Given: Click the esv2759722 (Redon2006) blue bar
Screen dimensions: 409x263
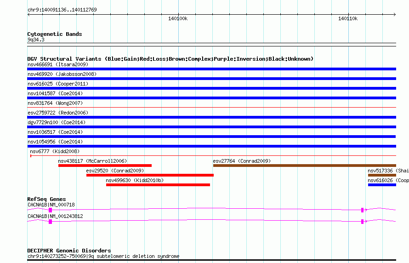Looking at the screenshot, I should point(211,117).
